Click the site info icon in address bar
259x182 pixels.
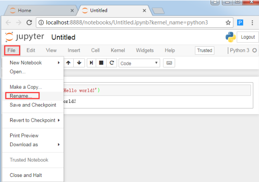41,22
